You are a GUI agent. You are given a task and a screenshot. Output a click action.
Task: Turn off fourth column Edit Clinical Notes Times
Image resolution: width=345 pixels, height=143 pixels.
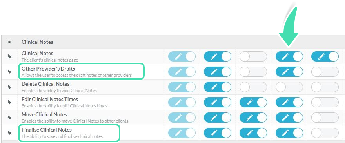pyautogui.click(x=289, y=102)
